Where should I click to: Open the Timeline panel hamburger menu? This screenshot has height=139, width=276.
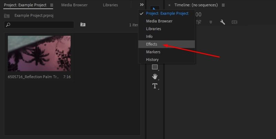click(x=223, y=5)
